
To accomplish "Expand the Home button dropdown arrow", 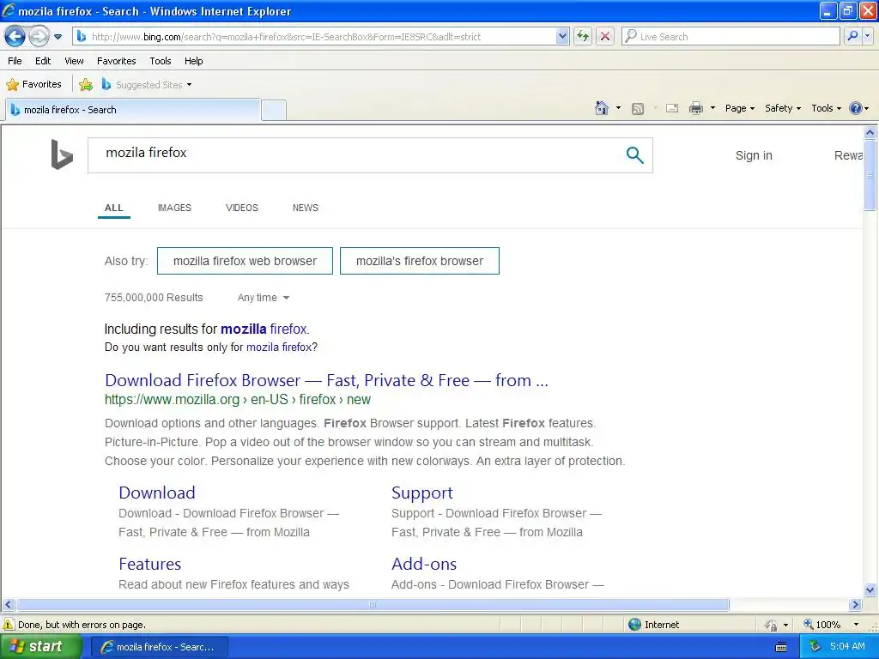I will click(x=618, y=108).
